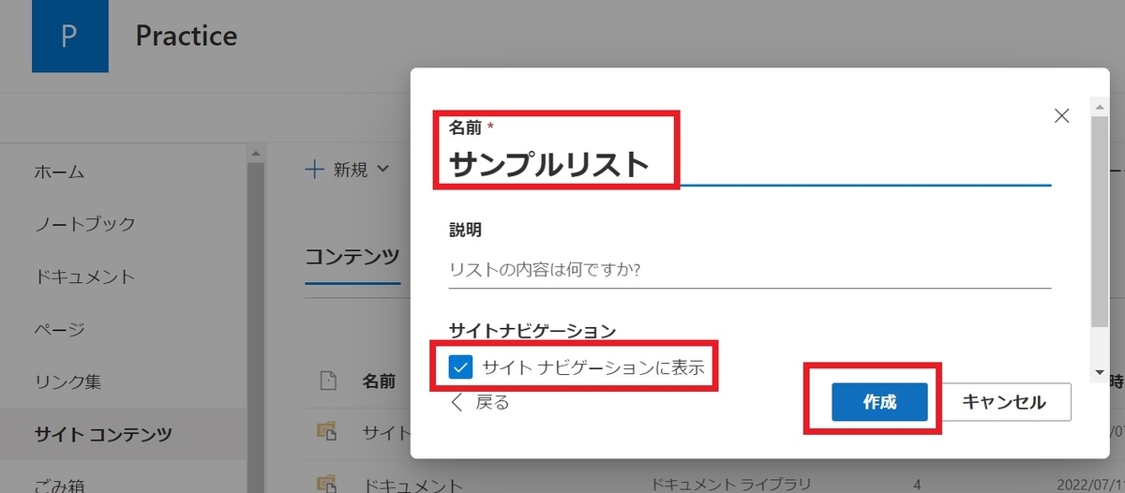Open ホーム in the left navigation
Screen dimensions: 1125x493
pyautogui.click(x=59, y=172)
